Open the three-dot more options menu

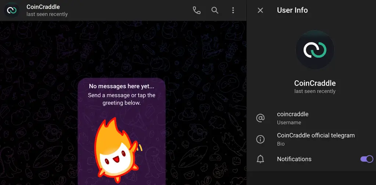pyautogui.click(x=233, y=10)
